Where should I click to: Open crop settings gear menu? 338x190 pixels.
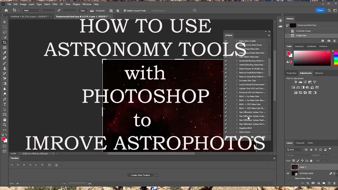click(x=118, y=11)
